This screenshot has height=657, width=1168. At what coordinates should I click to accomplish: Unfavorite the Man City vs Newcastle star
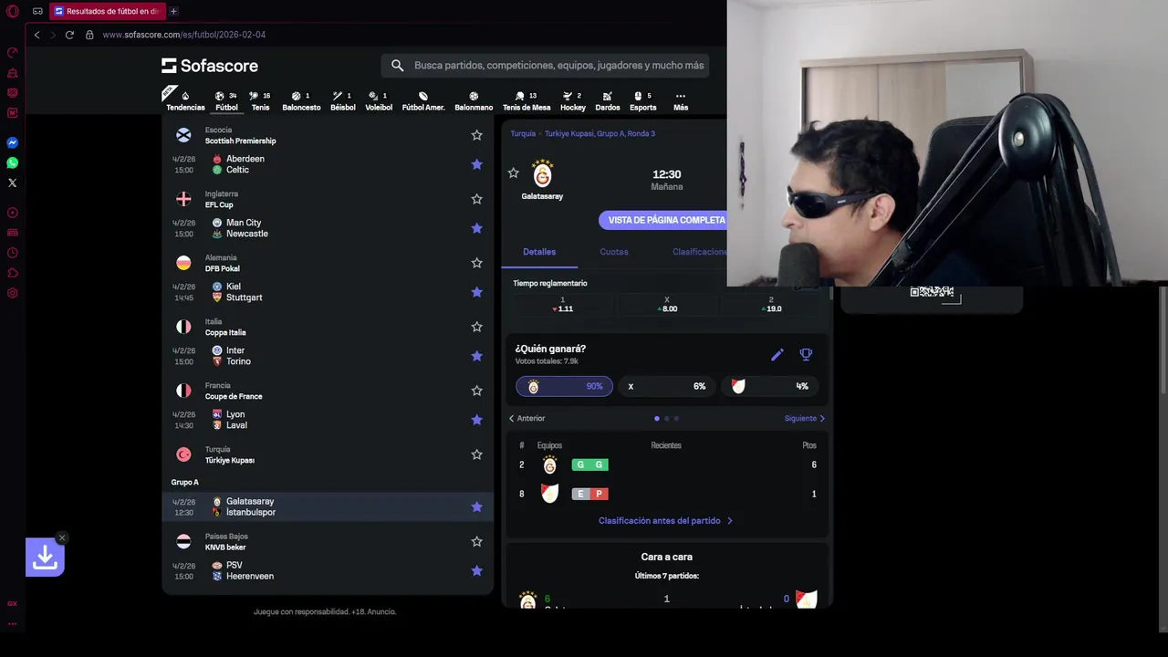pos(476,228)
